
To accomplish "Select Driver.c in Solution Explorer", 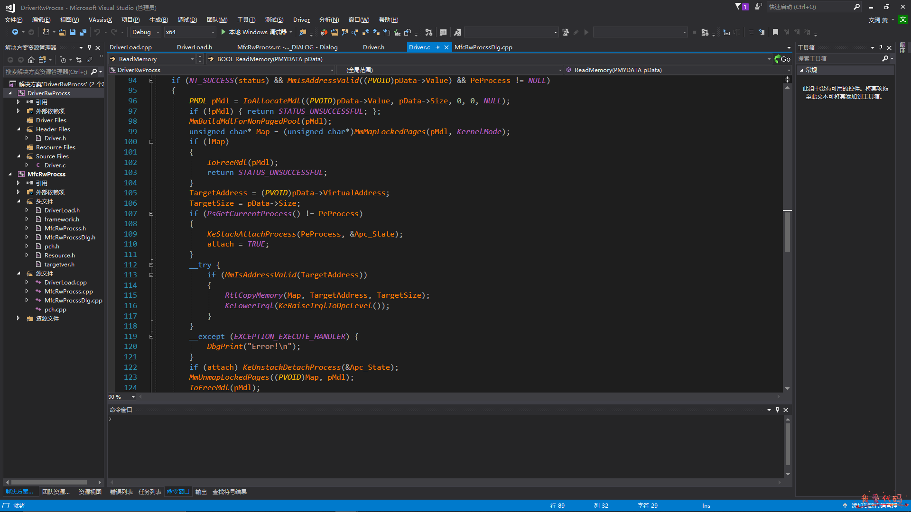I will [55, 165].
